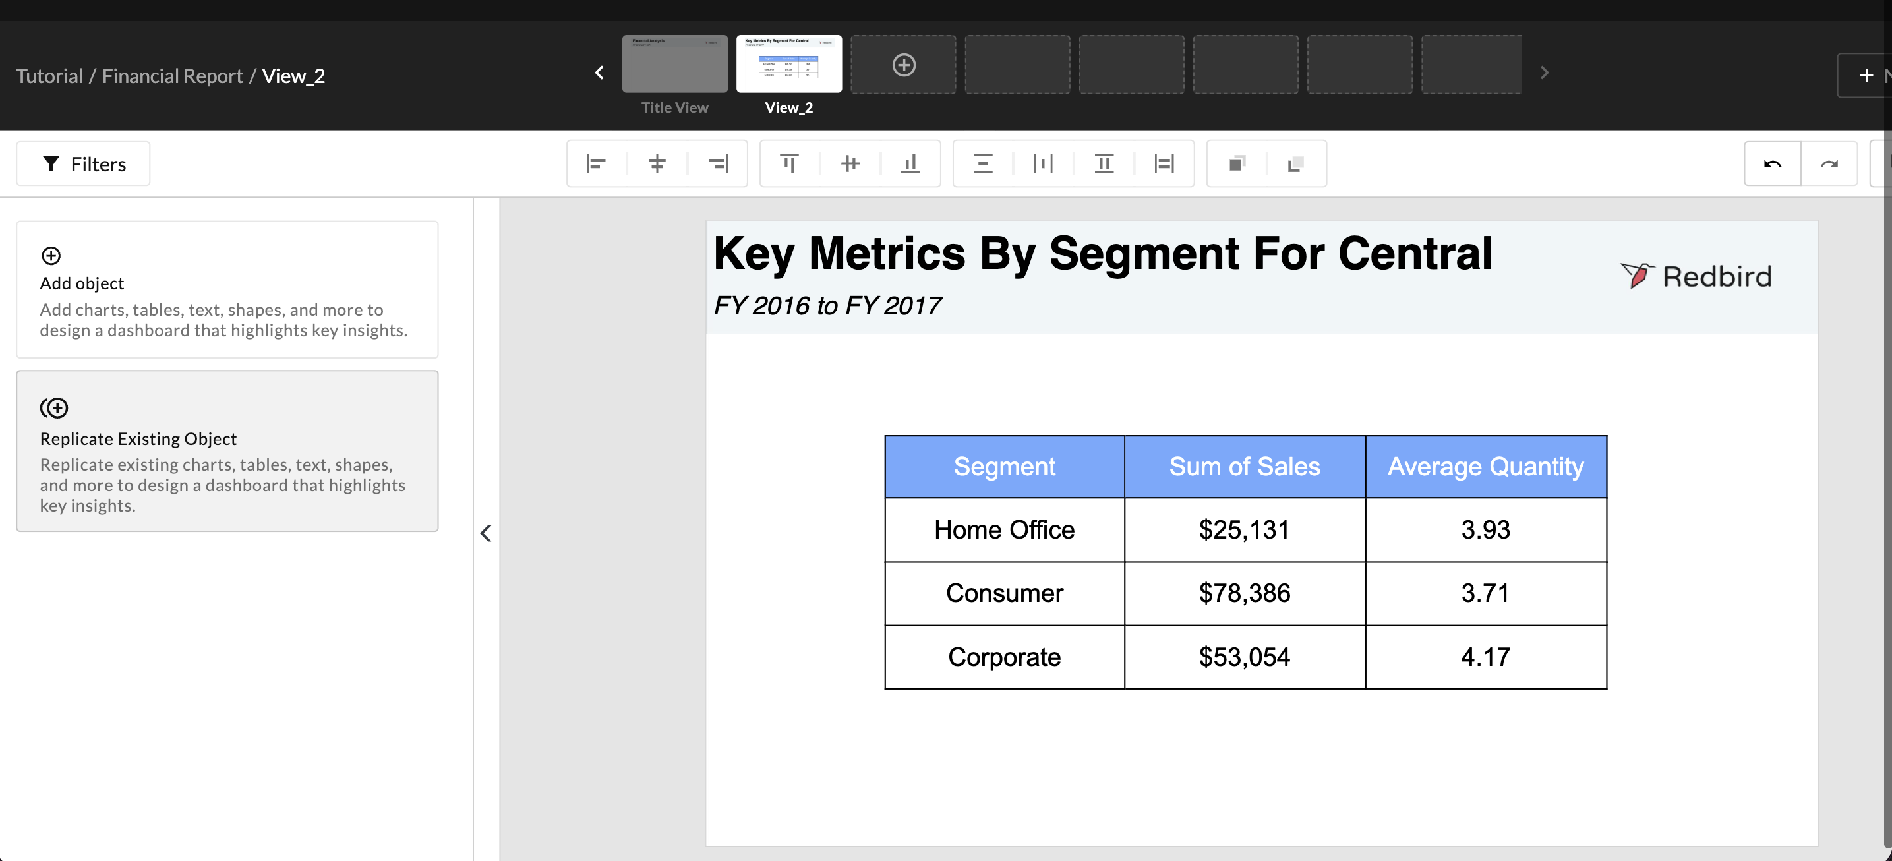Open the Filters panel
1892x861 pixels.
[83, 163]
